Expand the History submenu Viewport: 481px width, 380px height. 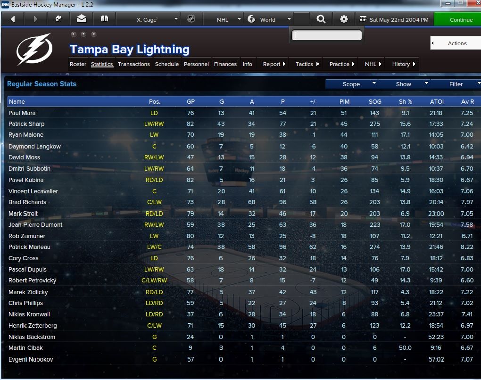click(403, 64)
